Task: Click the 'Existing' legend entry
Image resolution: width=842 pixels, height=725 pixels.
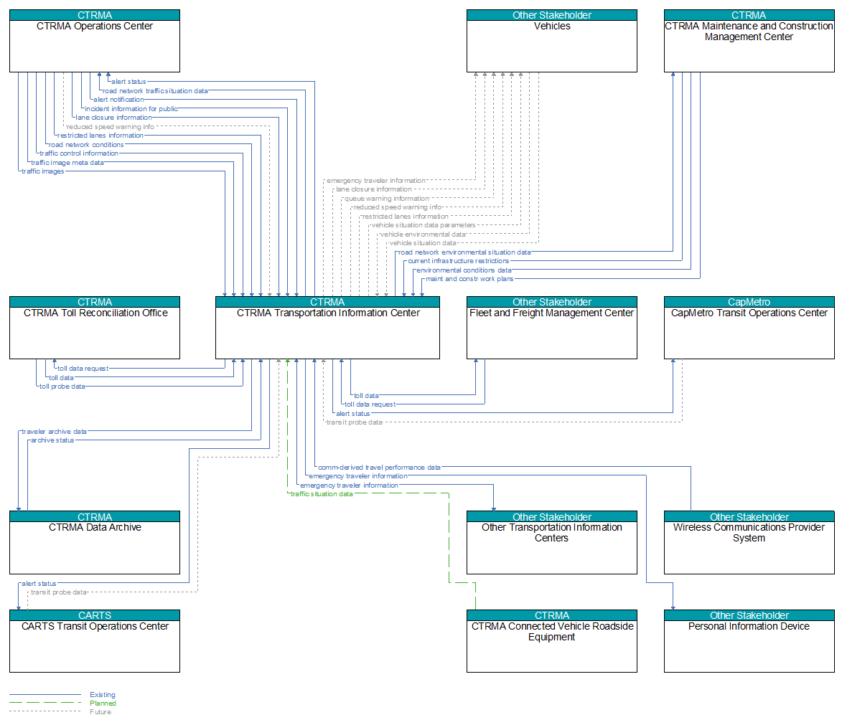Action: 103,694
